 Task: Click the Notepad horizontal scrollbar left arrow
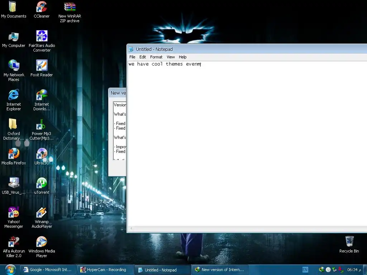pyautogui.click(x=131, y=228)
